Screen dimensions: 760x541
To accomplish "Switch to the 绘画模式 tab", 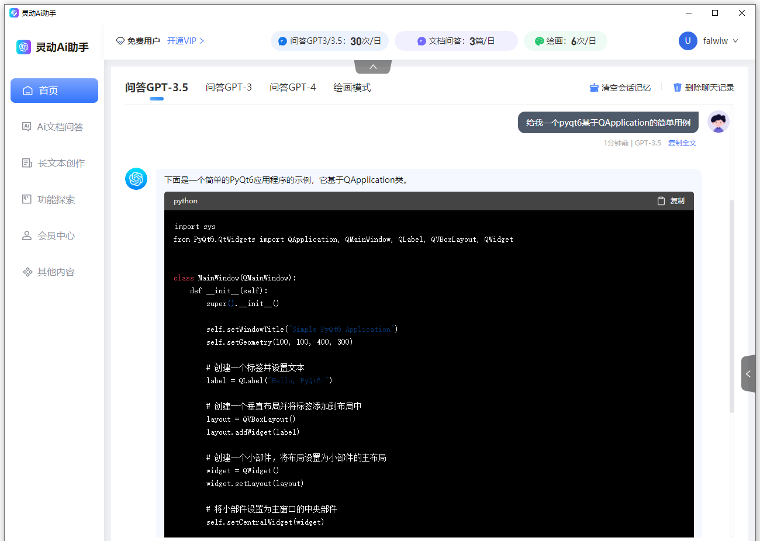I will click(352, 88).
